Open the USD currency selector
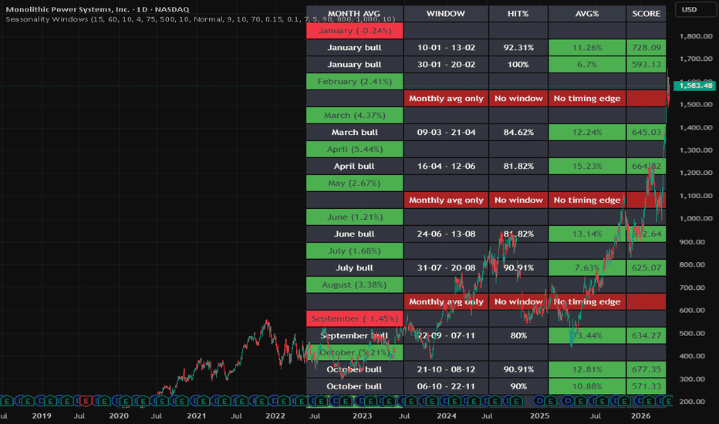The height and width of the screenshot is (424, 719). [x=694, y=9]
